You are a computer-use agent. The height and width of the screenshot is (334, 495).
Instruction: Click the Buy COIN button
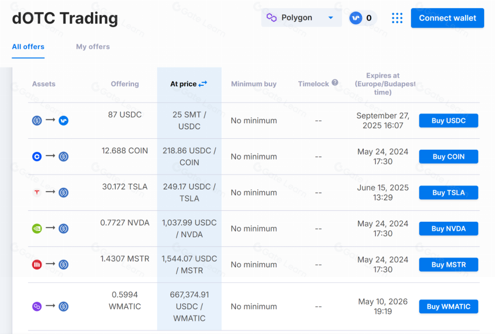click(x=448, y=157)
